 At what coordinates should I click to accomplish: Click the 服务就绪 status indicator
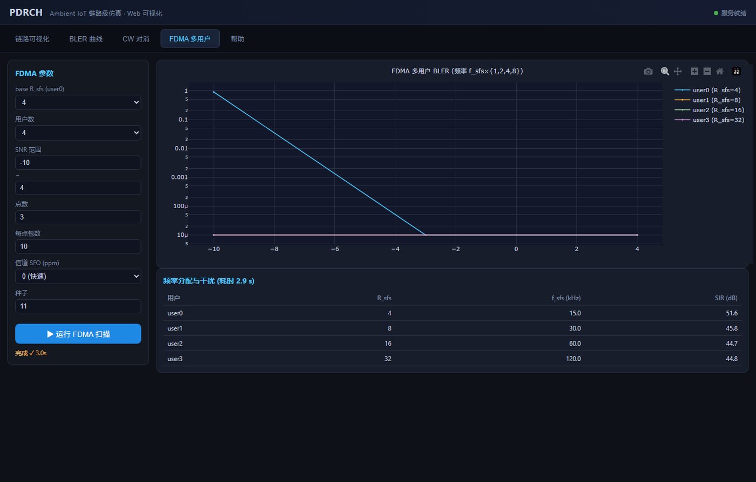[x=730, y=13]
